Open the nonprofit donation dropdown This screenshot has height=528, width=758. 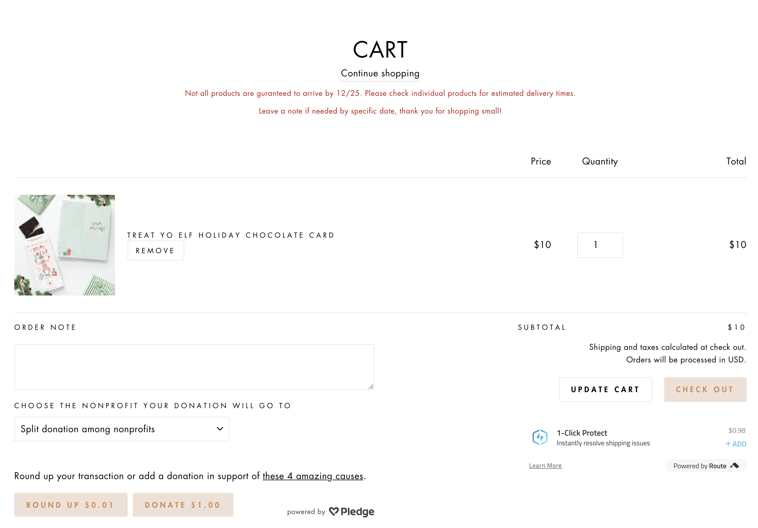click(x=122, y=429)
